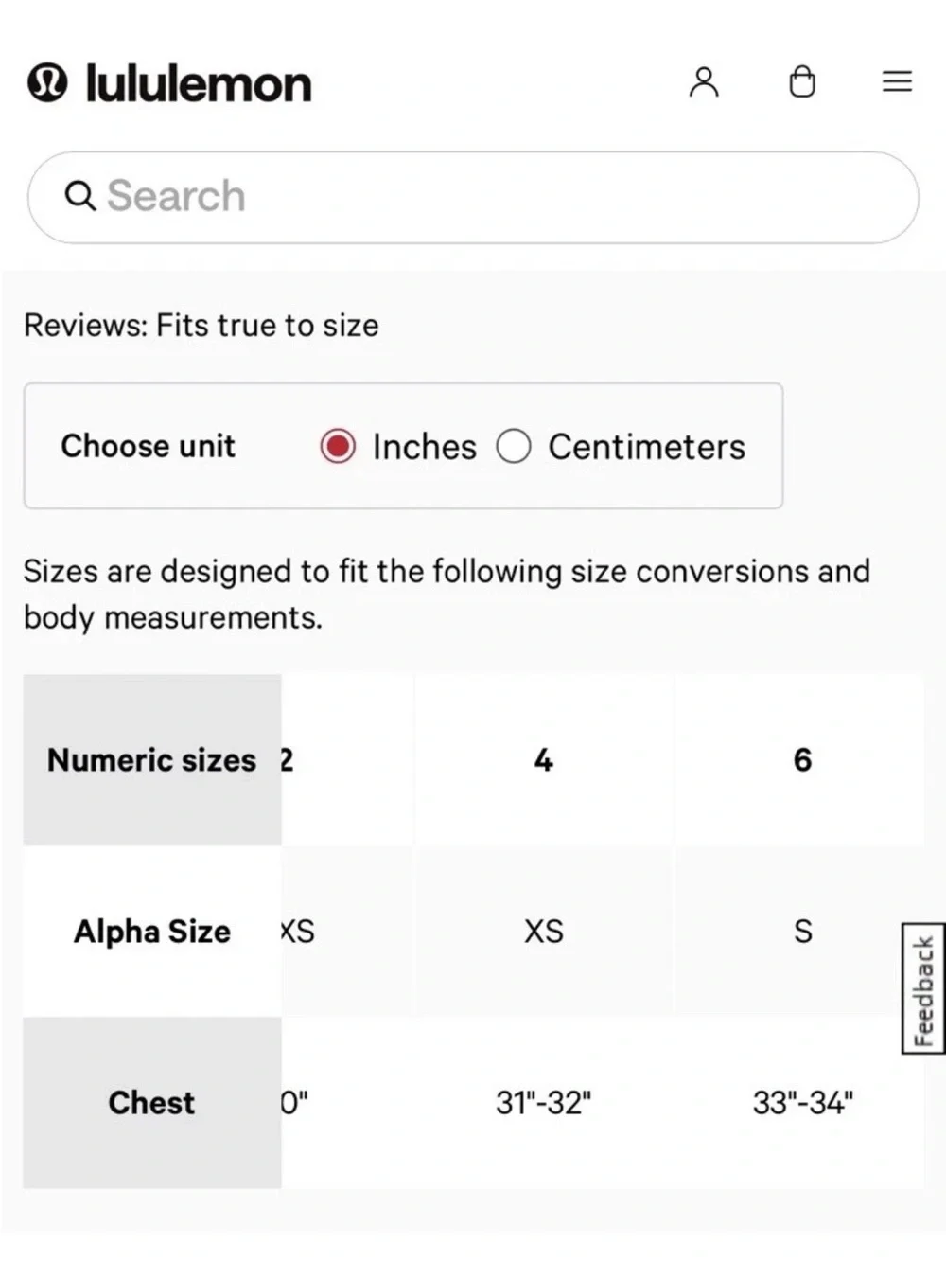This screenshot has width=946, height=1262.
Task: Click the Reviews: Fits true to size text
Action: pyautogui.click(x=201, y=326)
